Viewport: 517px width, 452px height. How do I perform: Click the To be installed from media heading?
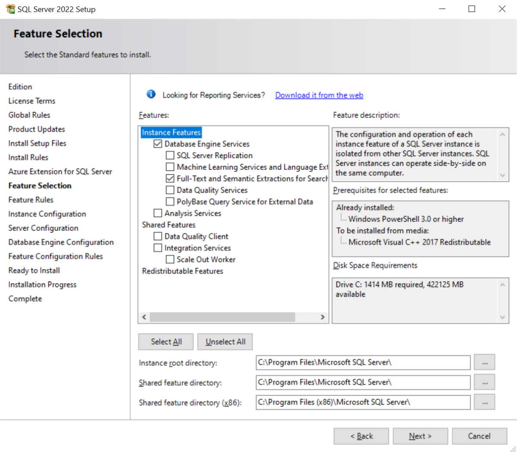383,231
